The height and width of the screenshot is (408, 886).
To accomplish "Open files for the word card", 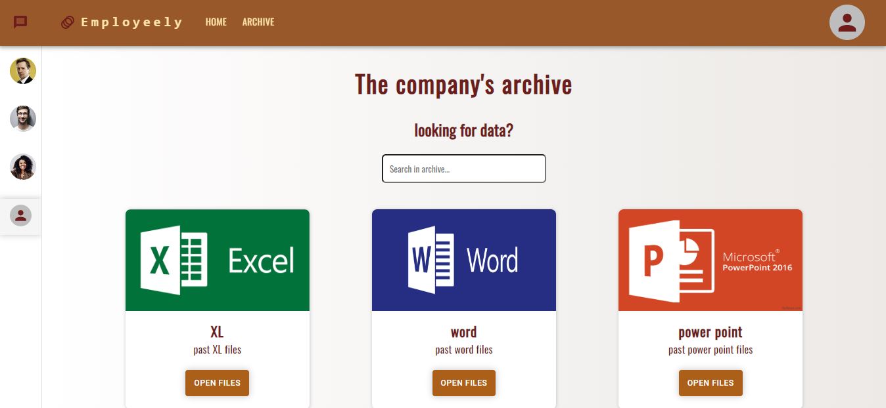I will (464, 383).
